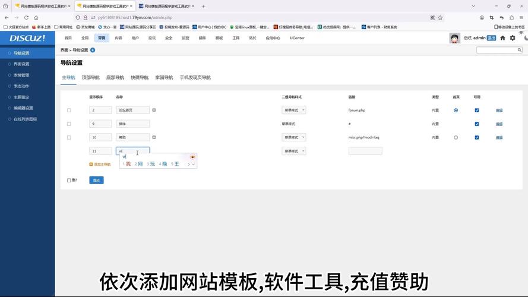Click the browser home icon
This screenshot has height=297, width=528.
[36, 17]
